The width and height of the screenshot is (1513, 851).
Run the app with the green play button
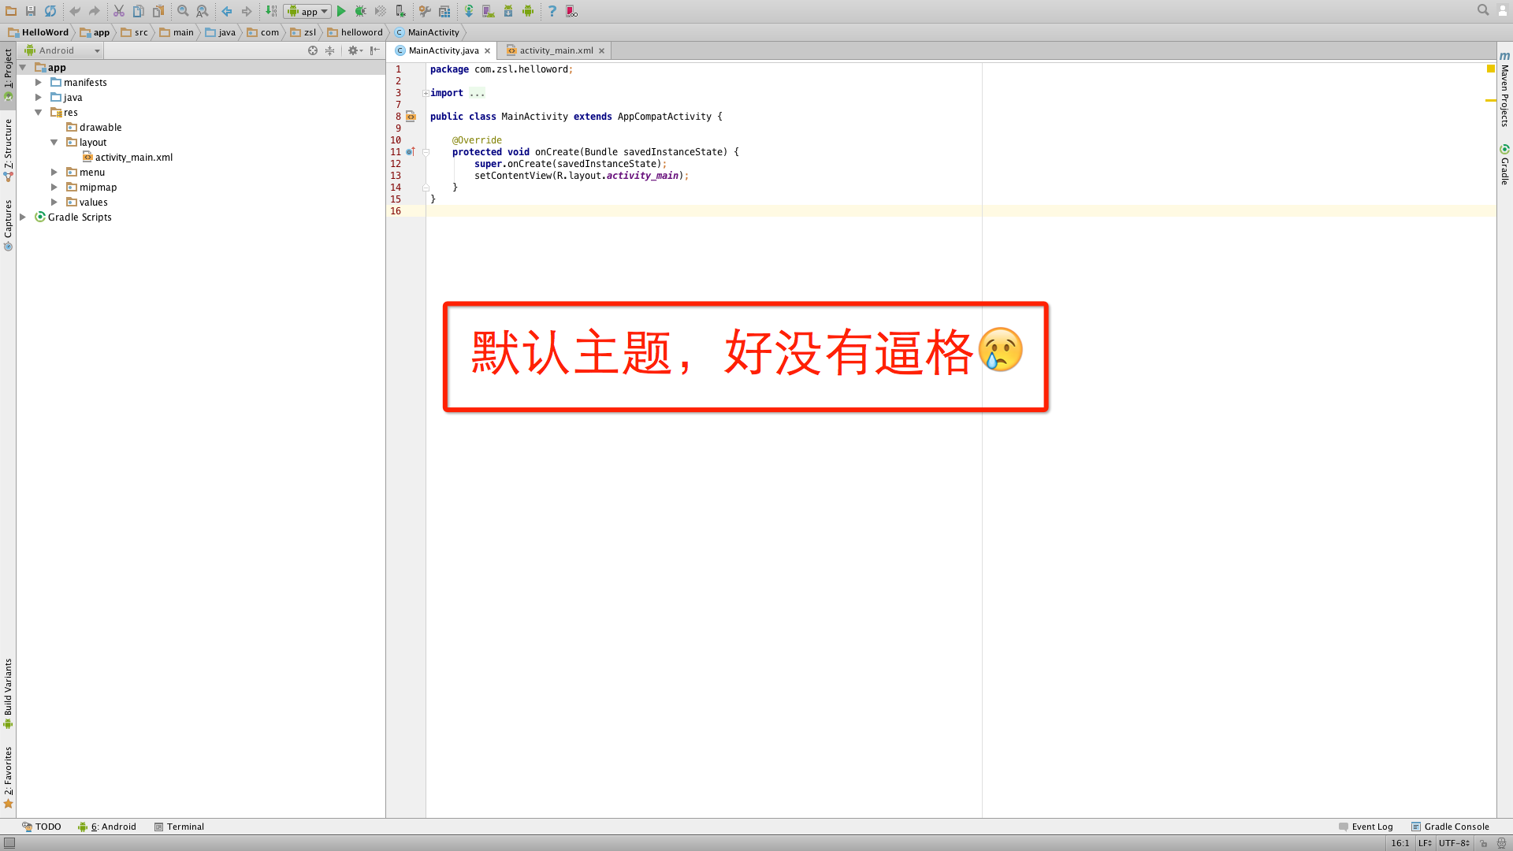[341, 11]
